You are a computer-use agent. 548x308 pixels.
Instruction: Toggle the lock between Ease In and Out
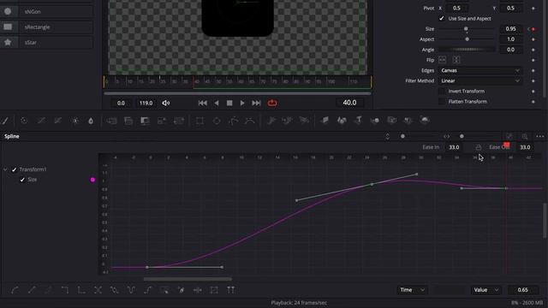(478, 147)
